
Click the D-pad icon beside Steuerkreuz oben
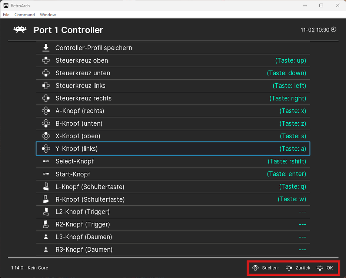click(x=46, y=60)
